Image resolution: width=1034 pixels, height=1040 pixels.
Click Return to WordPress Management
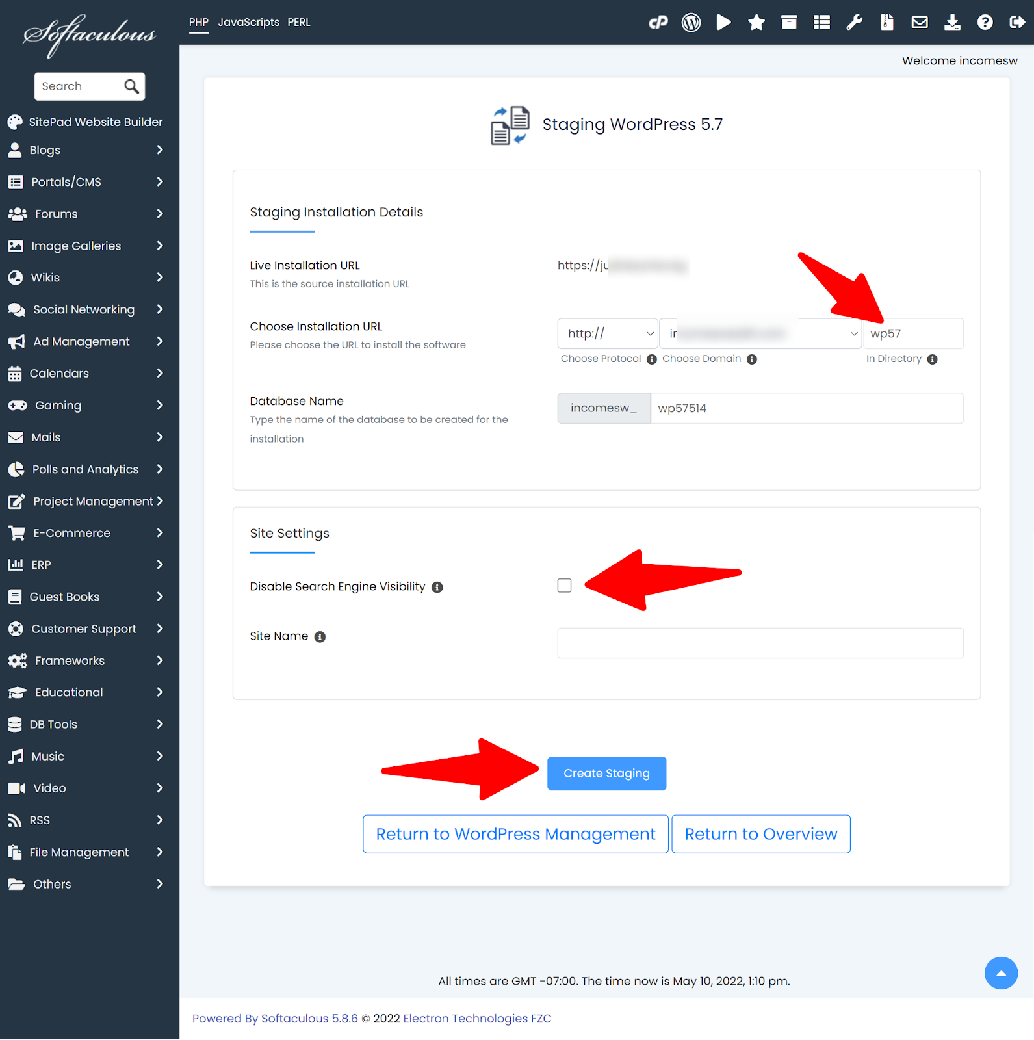pyautogui.click(x=515, y=834)
